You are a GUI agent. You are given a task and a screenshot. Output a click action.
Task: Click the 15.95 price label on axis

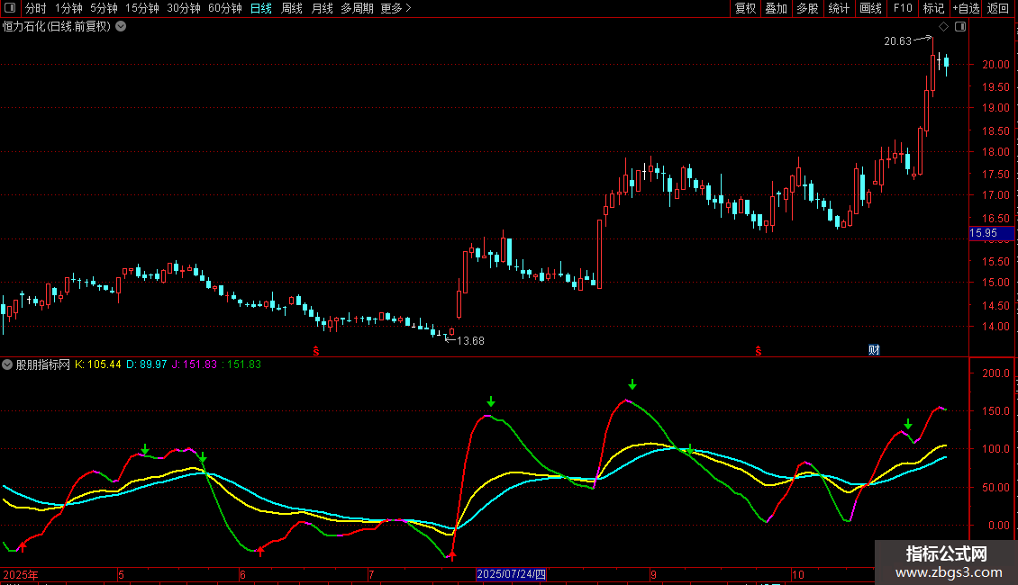tap(983, 233)
